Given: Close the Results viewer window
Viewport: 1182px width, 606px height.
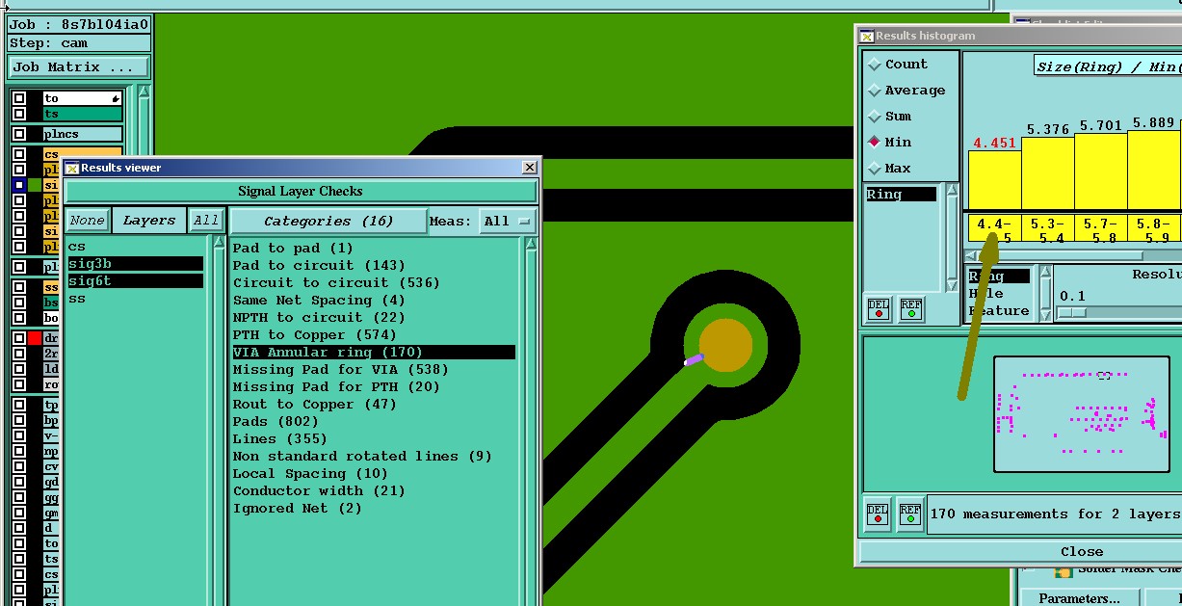Looking at the screenshot, I should [x=529, y=167].
